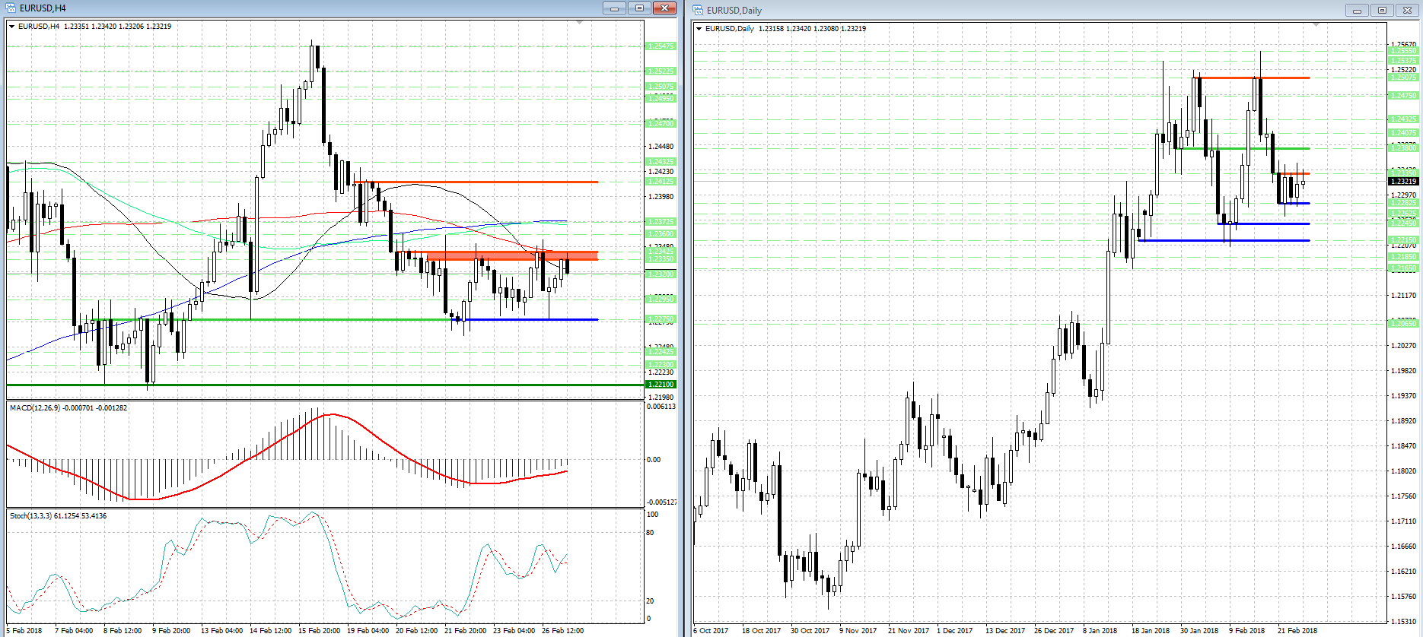The height and width of the screenshot is (637, 1423).
Task: Maximize the EURUSD,Daily chart window
Action: pyautogui.click(x=1382, y=10)
